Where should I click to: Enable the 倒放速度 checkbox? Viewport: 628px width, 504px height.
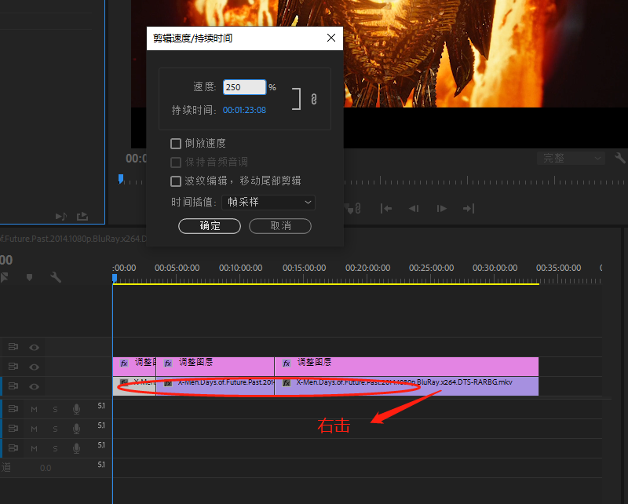tap(176, 144)
